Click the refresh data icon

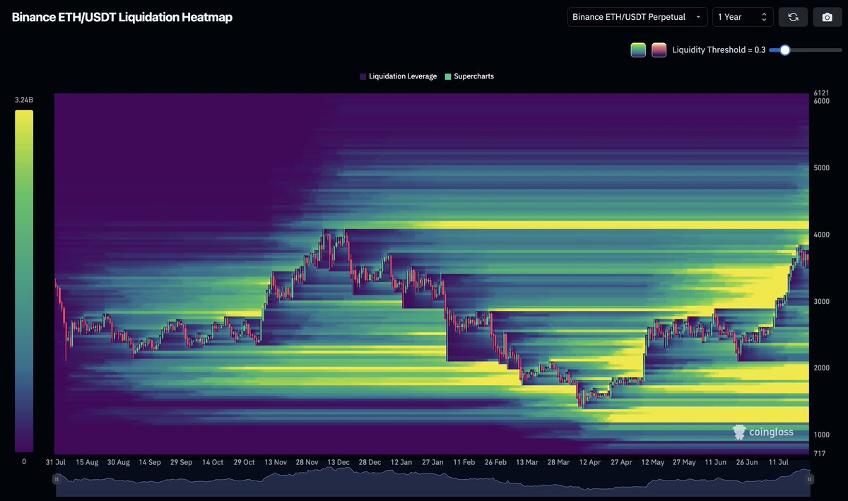[793, 16]
